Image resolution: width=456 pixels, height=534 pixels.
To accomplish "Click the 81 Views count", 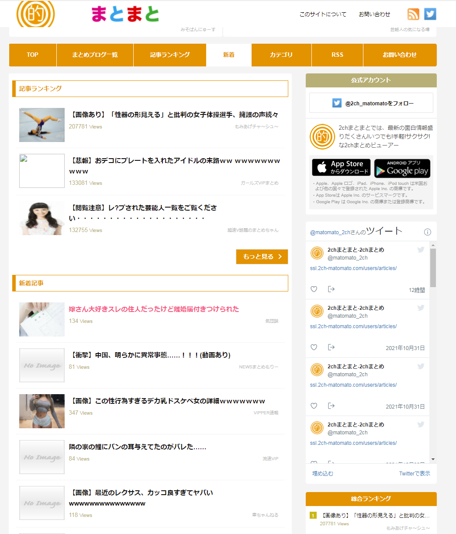I will tap(79, 367).
